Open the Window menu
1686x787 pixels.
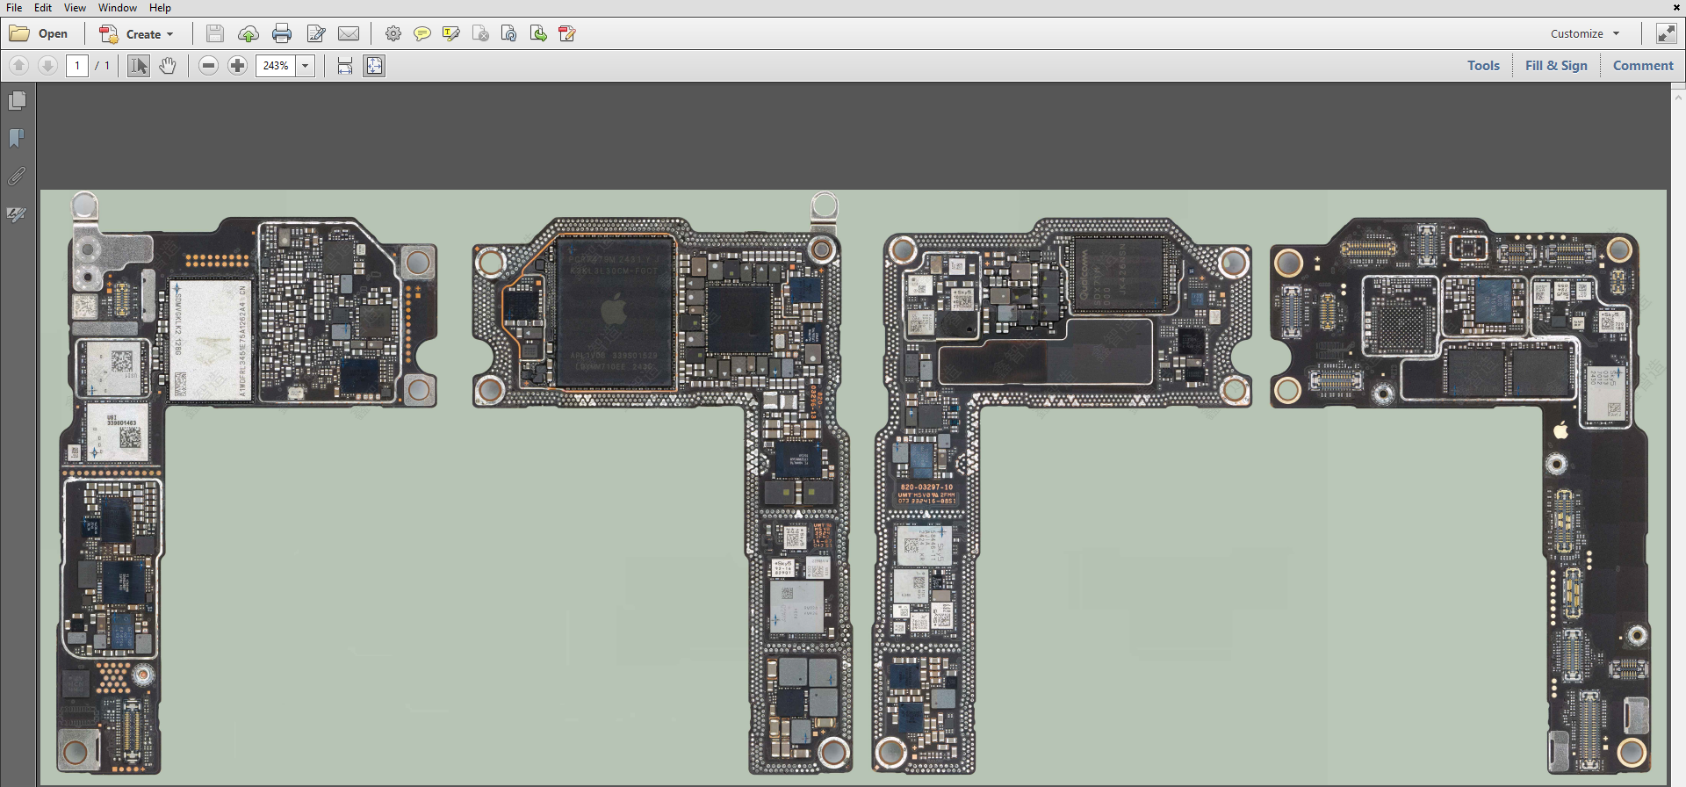[117, 8]
